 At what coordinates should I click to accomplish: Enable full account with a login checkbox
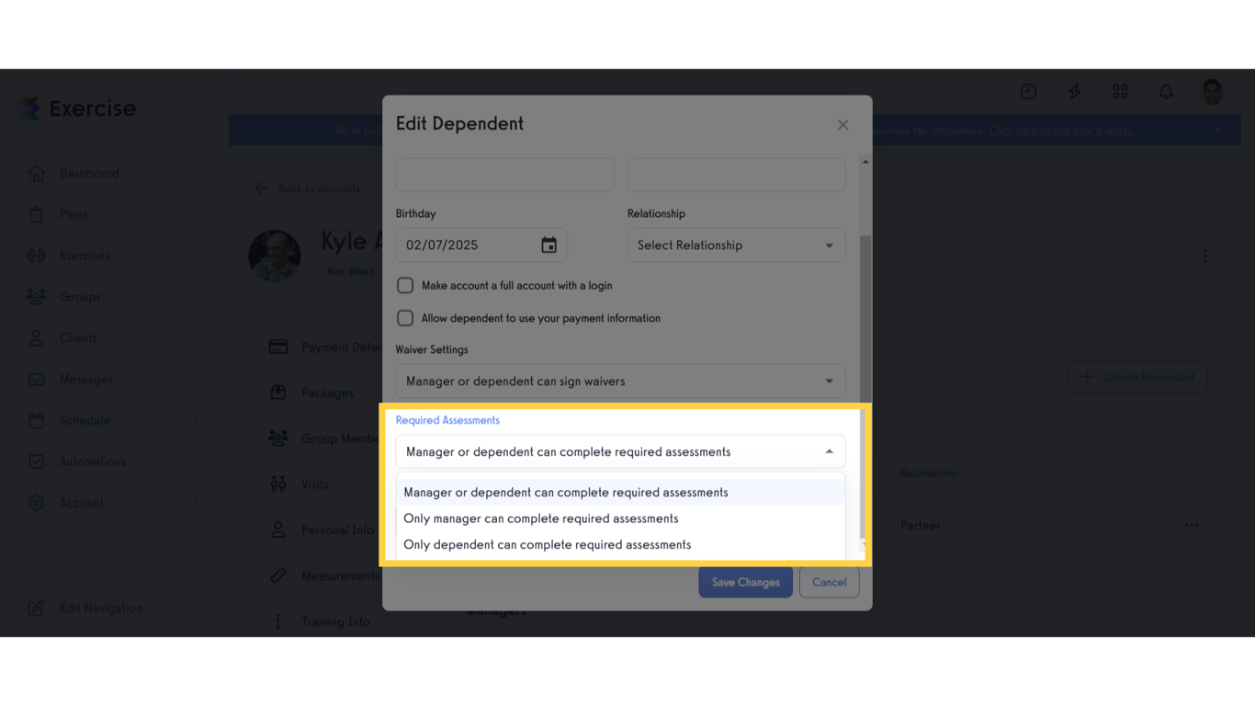(x=405, y=286)
